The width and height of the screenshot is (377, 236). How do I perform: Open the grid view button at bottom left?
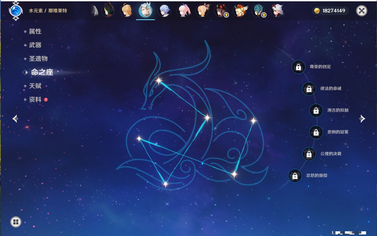[x=16, y=222]
